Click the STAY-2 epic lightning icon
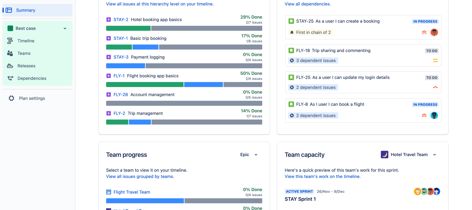 point(109,19)
